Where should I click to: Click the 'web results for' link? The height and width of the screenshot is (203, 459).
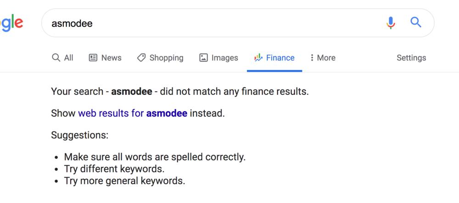click(x=111, y=113)
